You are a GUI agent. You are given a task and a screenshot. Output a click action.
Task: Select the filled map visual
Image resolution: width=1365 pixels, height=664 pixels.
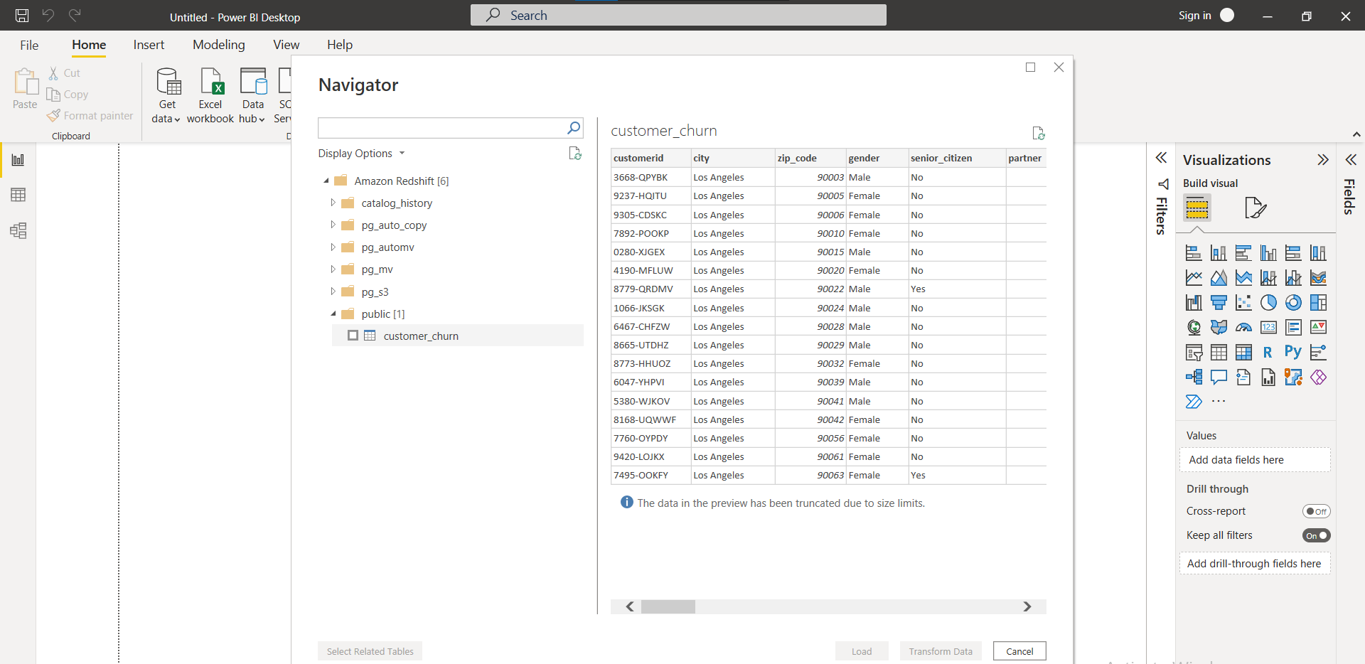click(x=1219, y=327)
